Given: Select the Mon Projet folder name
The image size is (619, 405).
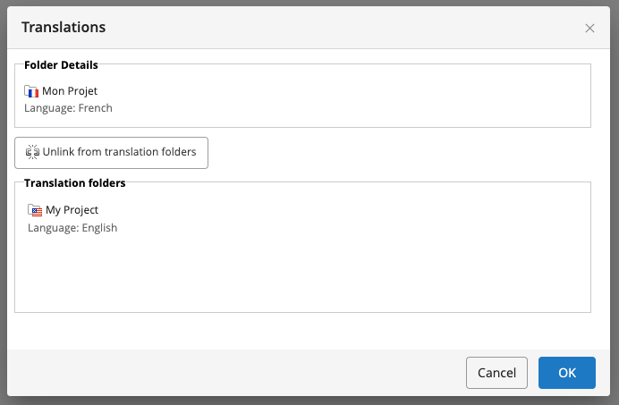Looking at the screenshot, I should tap(70, 91).
